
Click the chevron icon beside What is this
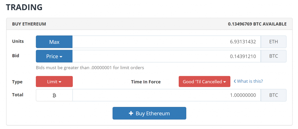pos(235,81)
